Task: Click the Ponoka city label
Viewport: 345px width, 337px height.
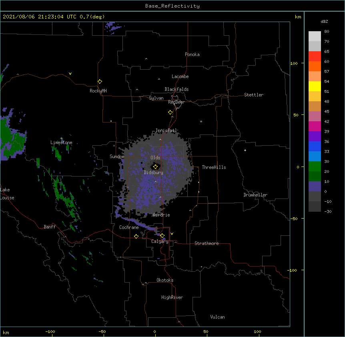Action: (x=192, y=54)
